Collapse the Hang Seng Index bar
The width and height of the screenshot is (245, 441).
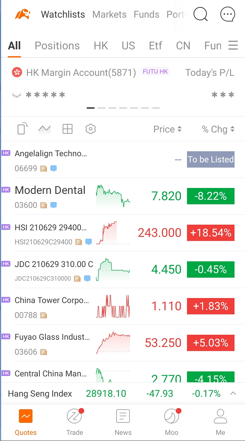pos(233,393)
